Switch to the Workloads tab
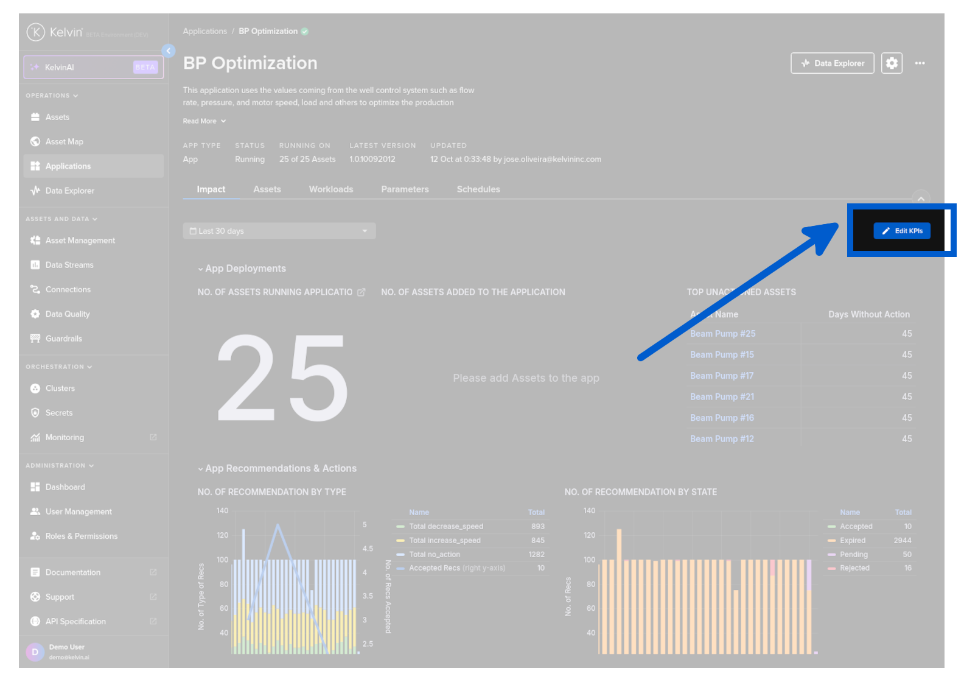The image size is (964, 682). [330, 189]
